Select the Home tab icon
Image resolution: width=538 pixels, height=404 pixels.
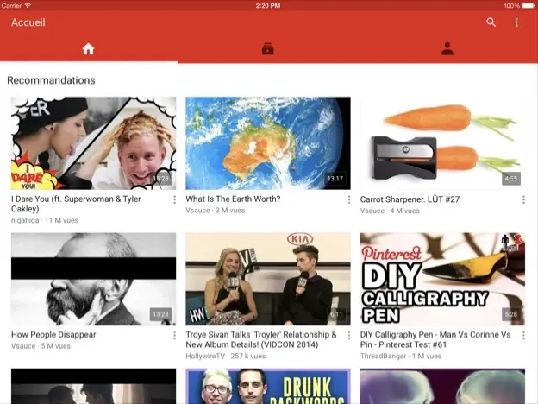point(88,49)
